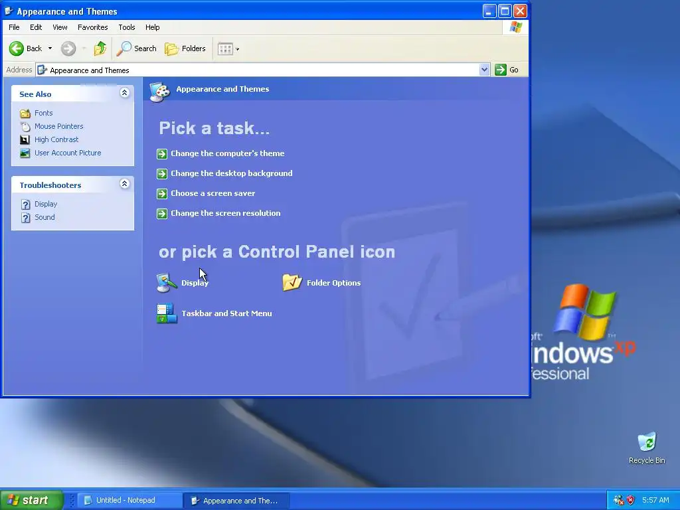Open the High Contrast link
Screen dimensions: 680x510
pos(56,139)
